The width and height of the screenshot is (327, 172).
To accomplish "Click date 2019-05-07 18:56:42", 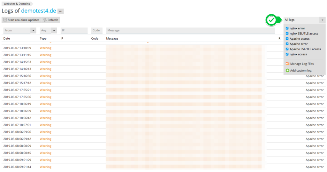I will [17, 118].
